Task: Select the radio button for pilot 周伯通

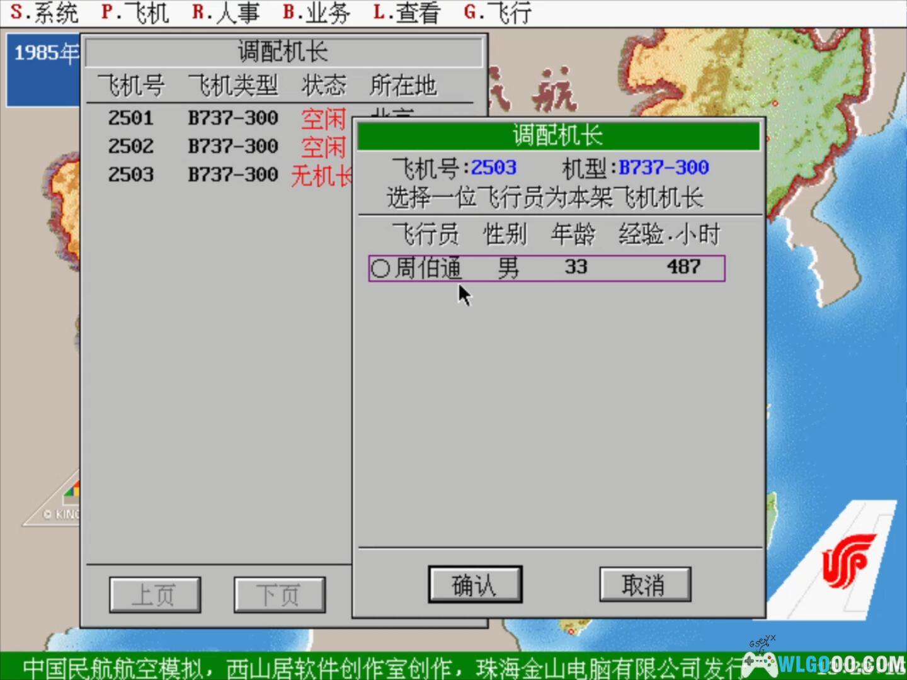Action: tap(380, 268)
